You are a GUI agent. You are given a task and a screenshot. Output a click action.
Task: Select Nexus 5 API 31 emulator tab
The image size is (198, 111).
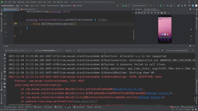(152, 9)
